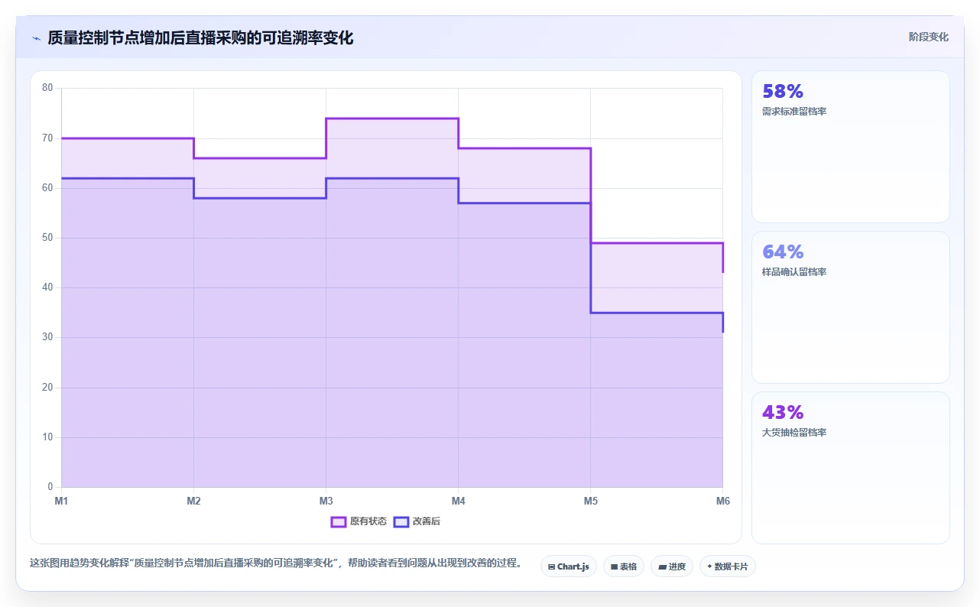This screenshot has height=607, width=980.
Task: Select the 表格 tag
Action: click(x=624, y=566)
